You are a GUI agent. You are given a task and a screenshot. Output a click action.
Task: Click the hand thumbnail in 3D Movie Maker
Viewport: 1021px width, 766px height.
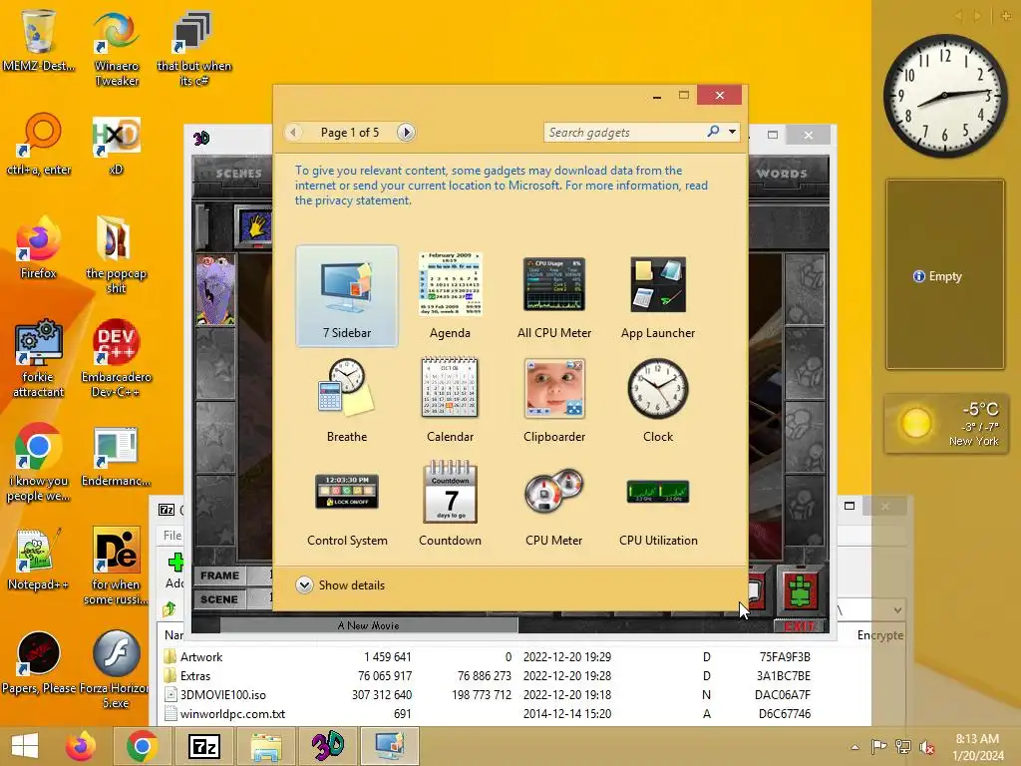click(254, 226)
